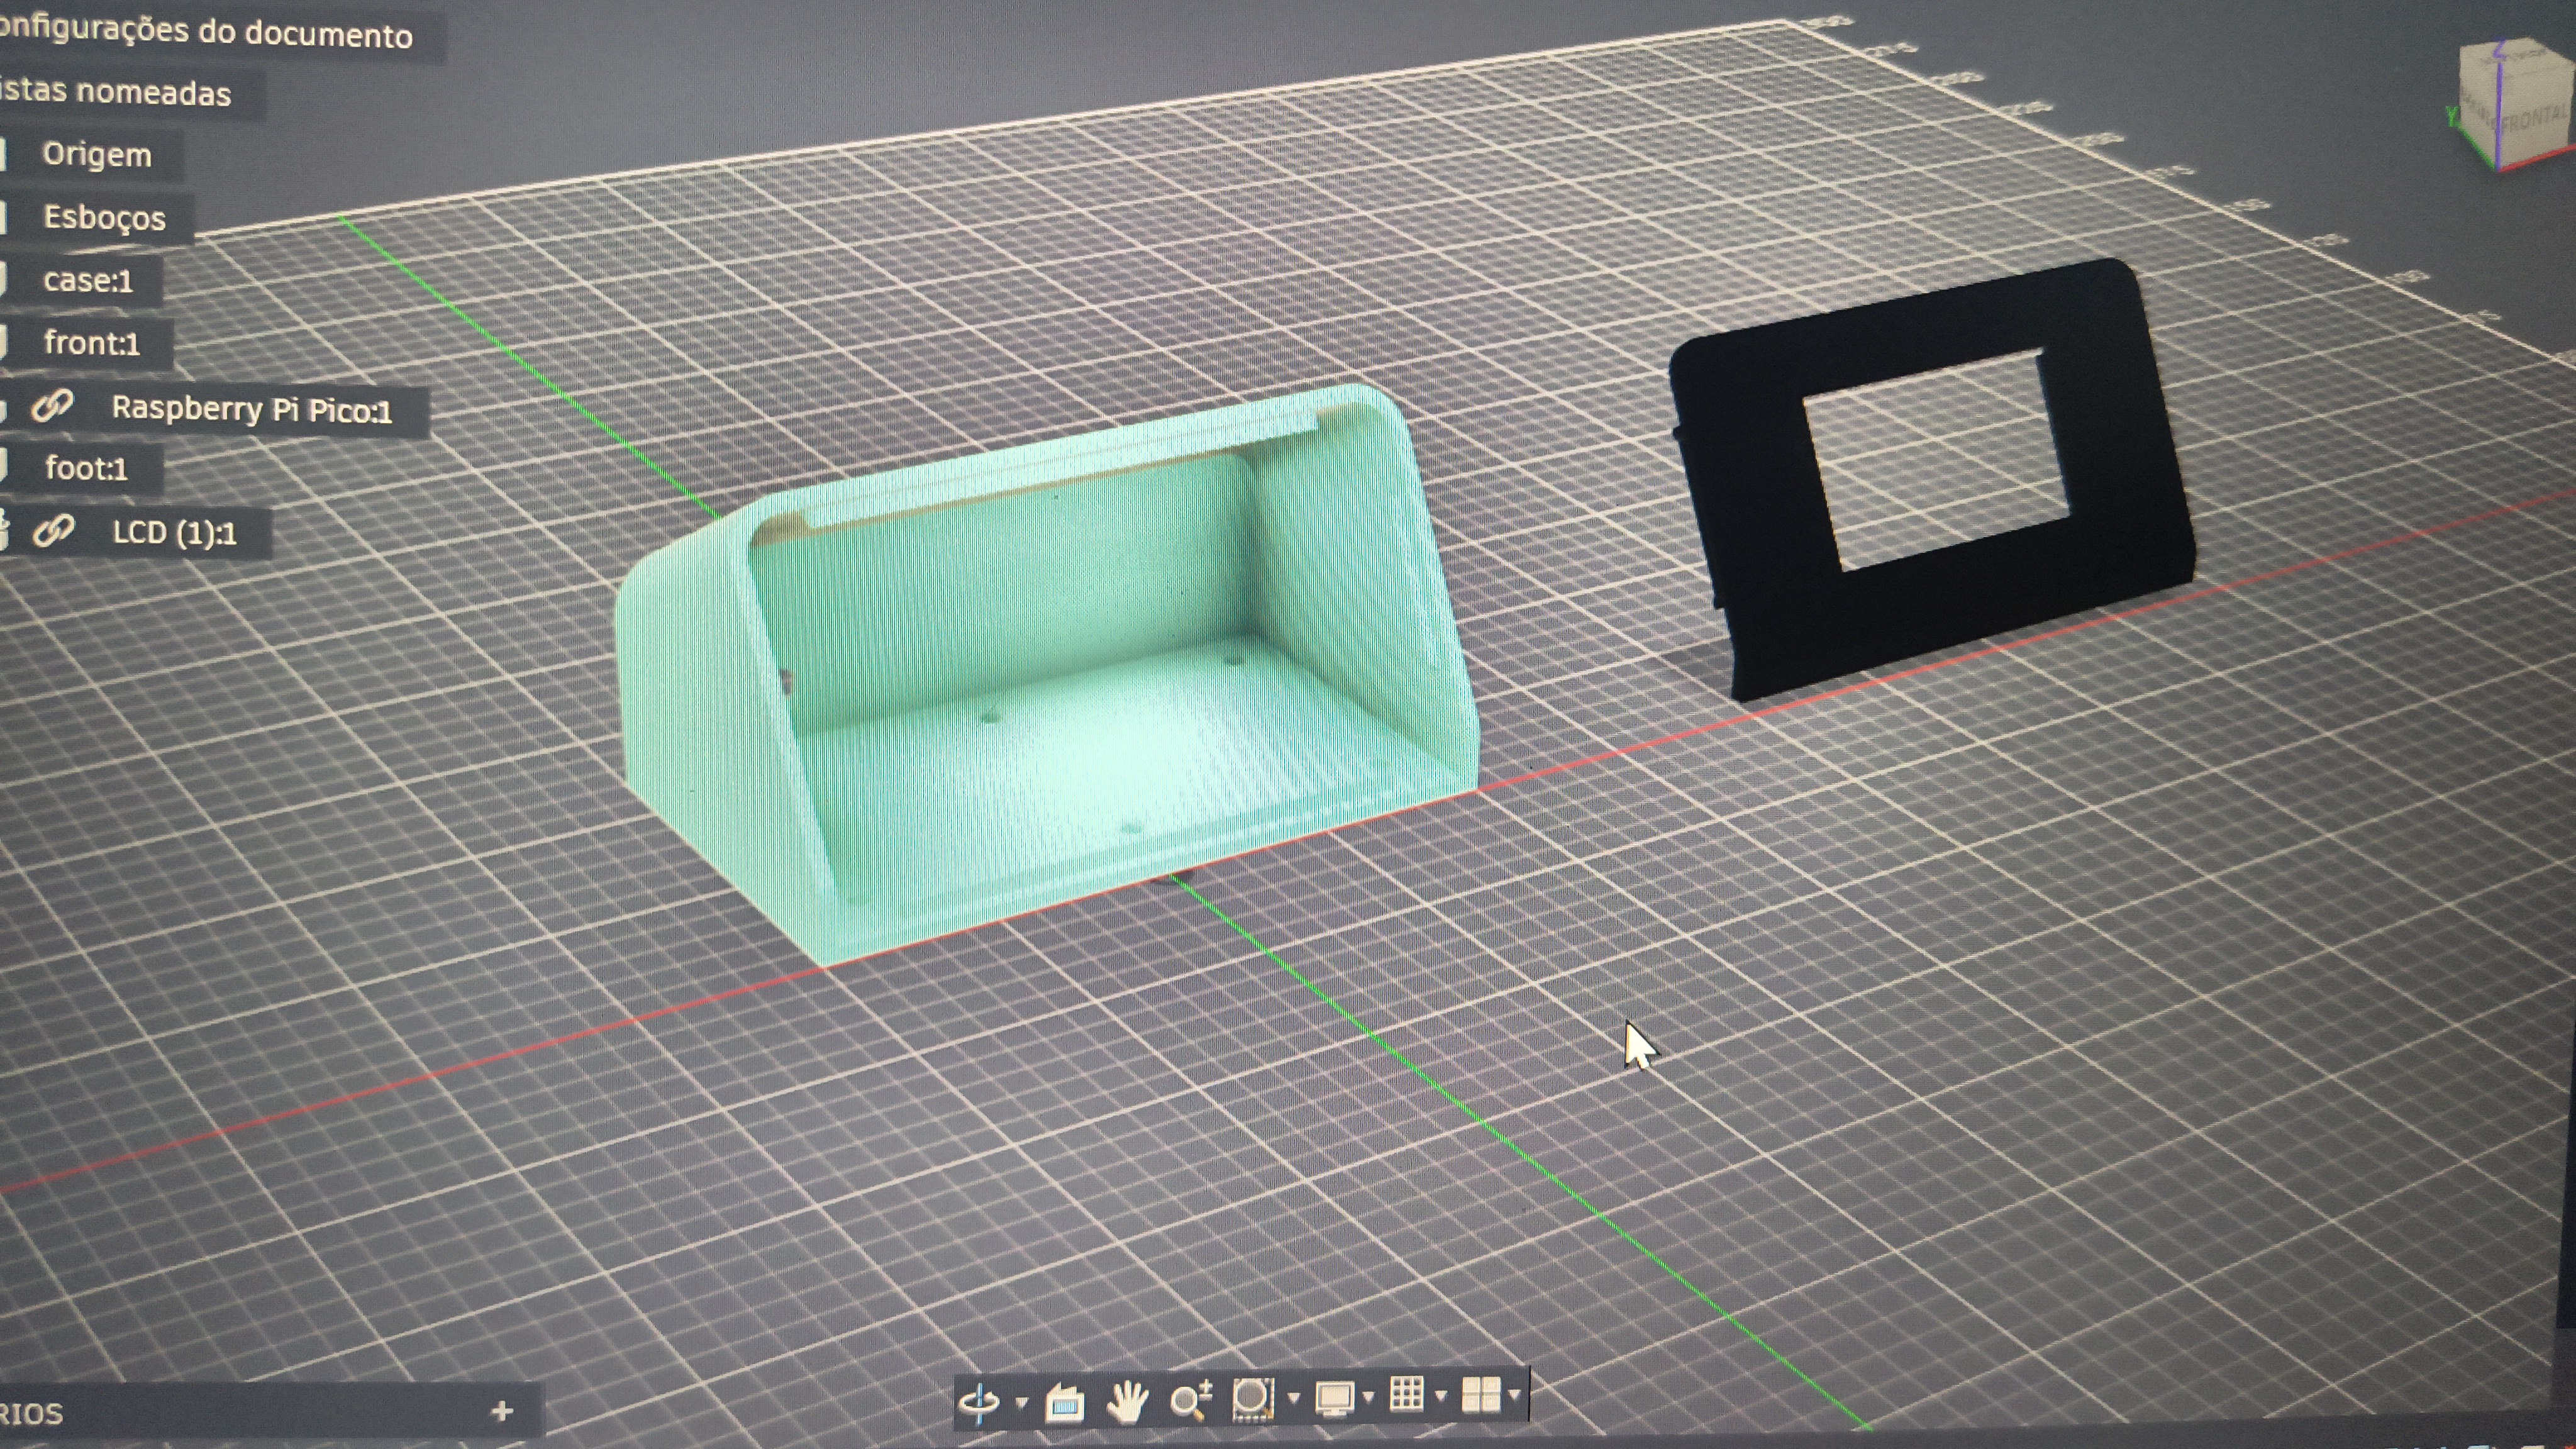Viewport: 2576px width, 1449px height.
Task: Select the Raspberry Pi Pico:1 component
Action: tap(252, 409)
